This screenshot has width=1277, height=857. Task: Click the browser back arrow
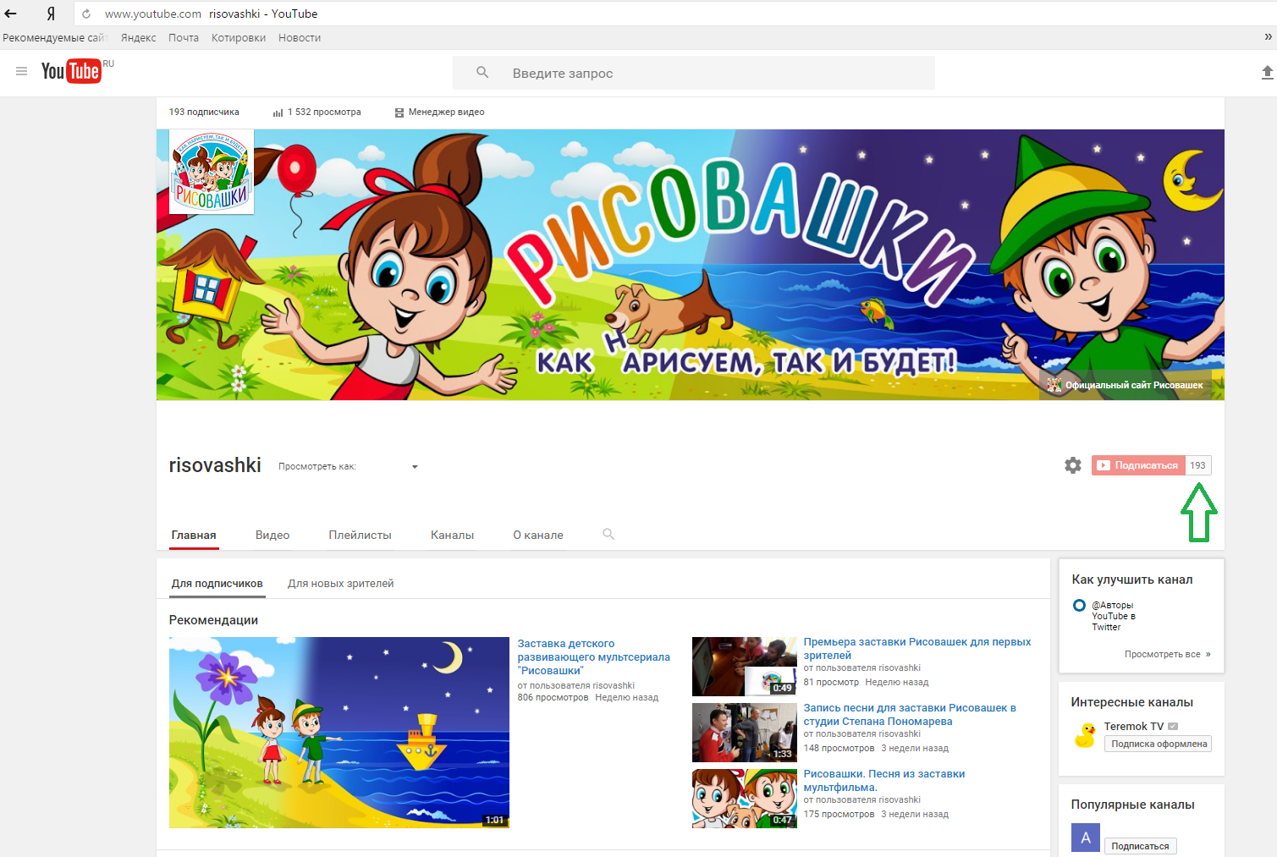[x=11, y=14]
